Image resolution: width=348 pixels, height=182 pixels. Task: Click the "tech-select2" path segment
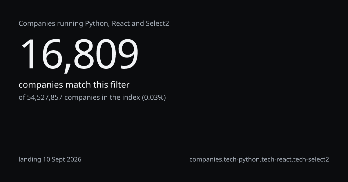[x=311, y=159]
